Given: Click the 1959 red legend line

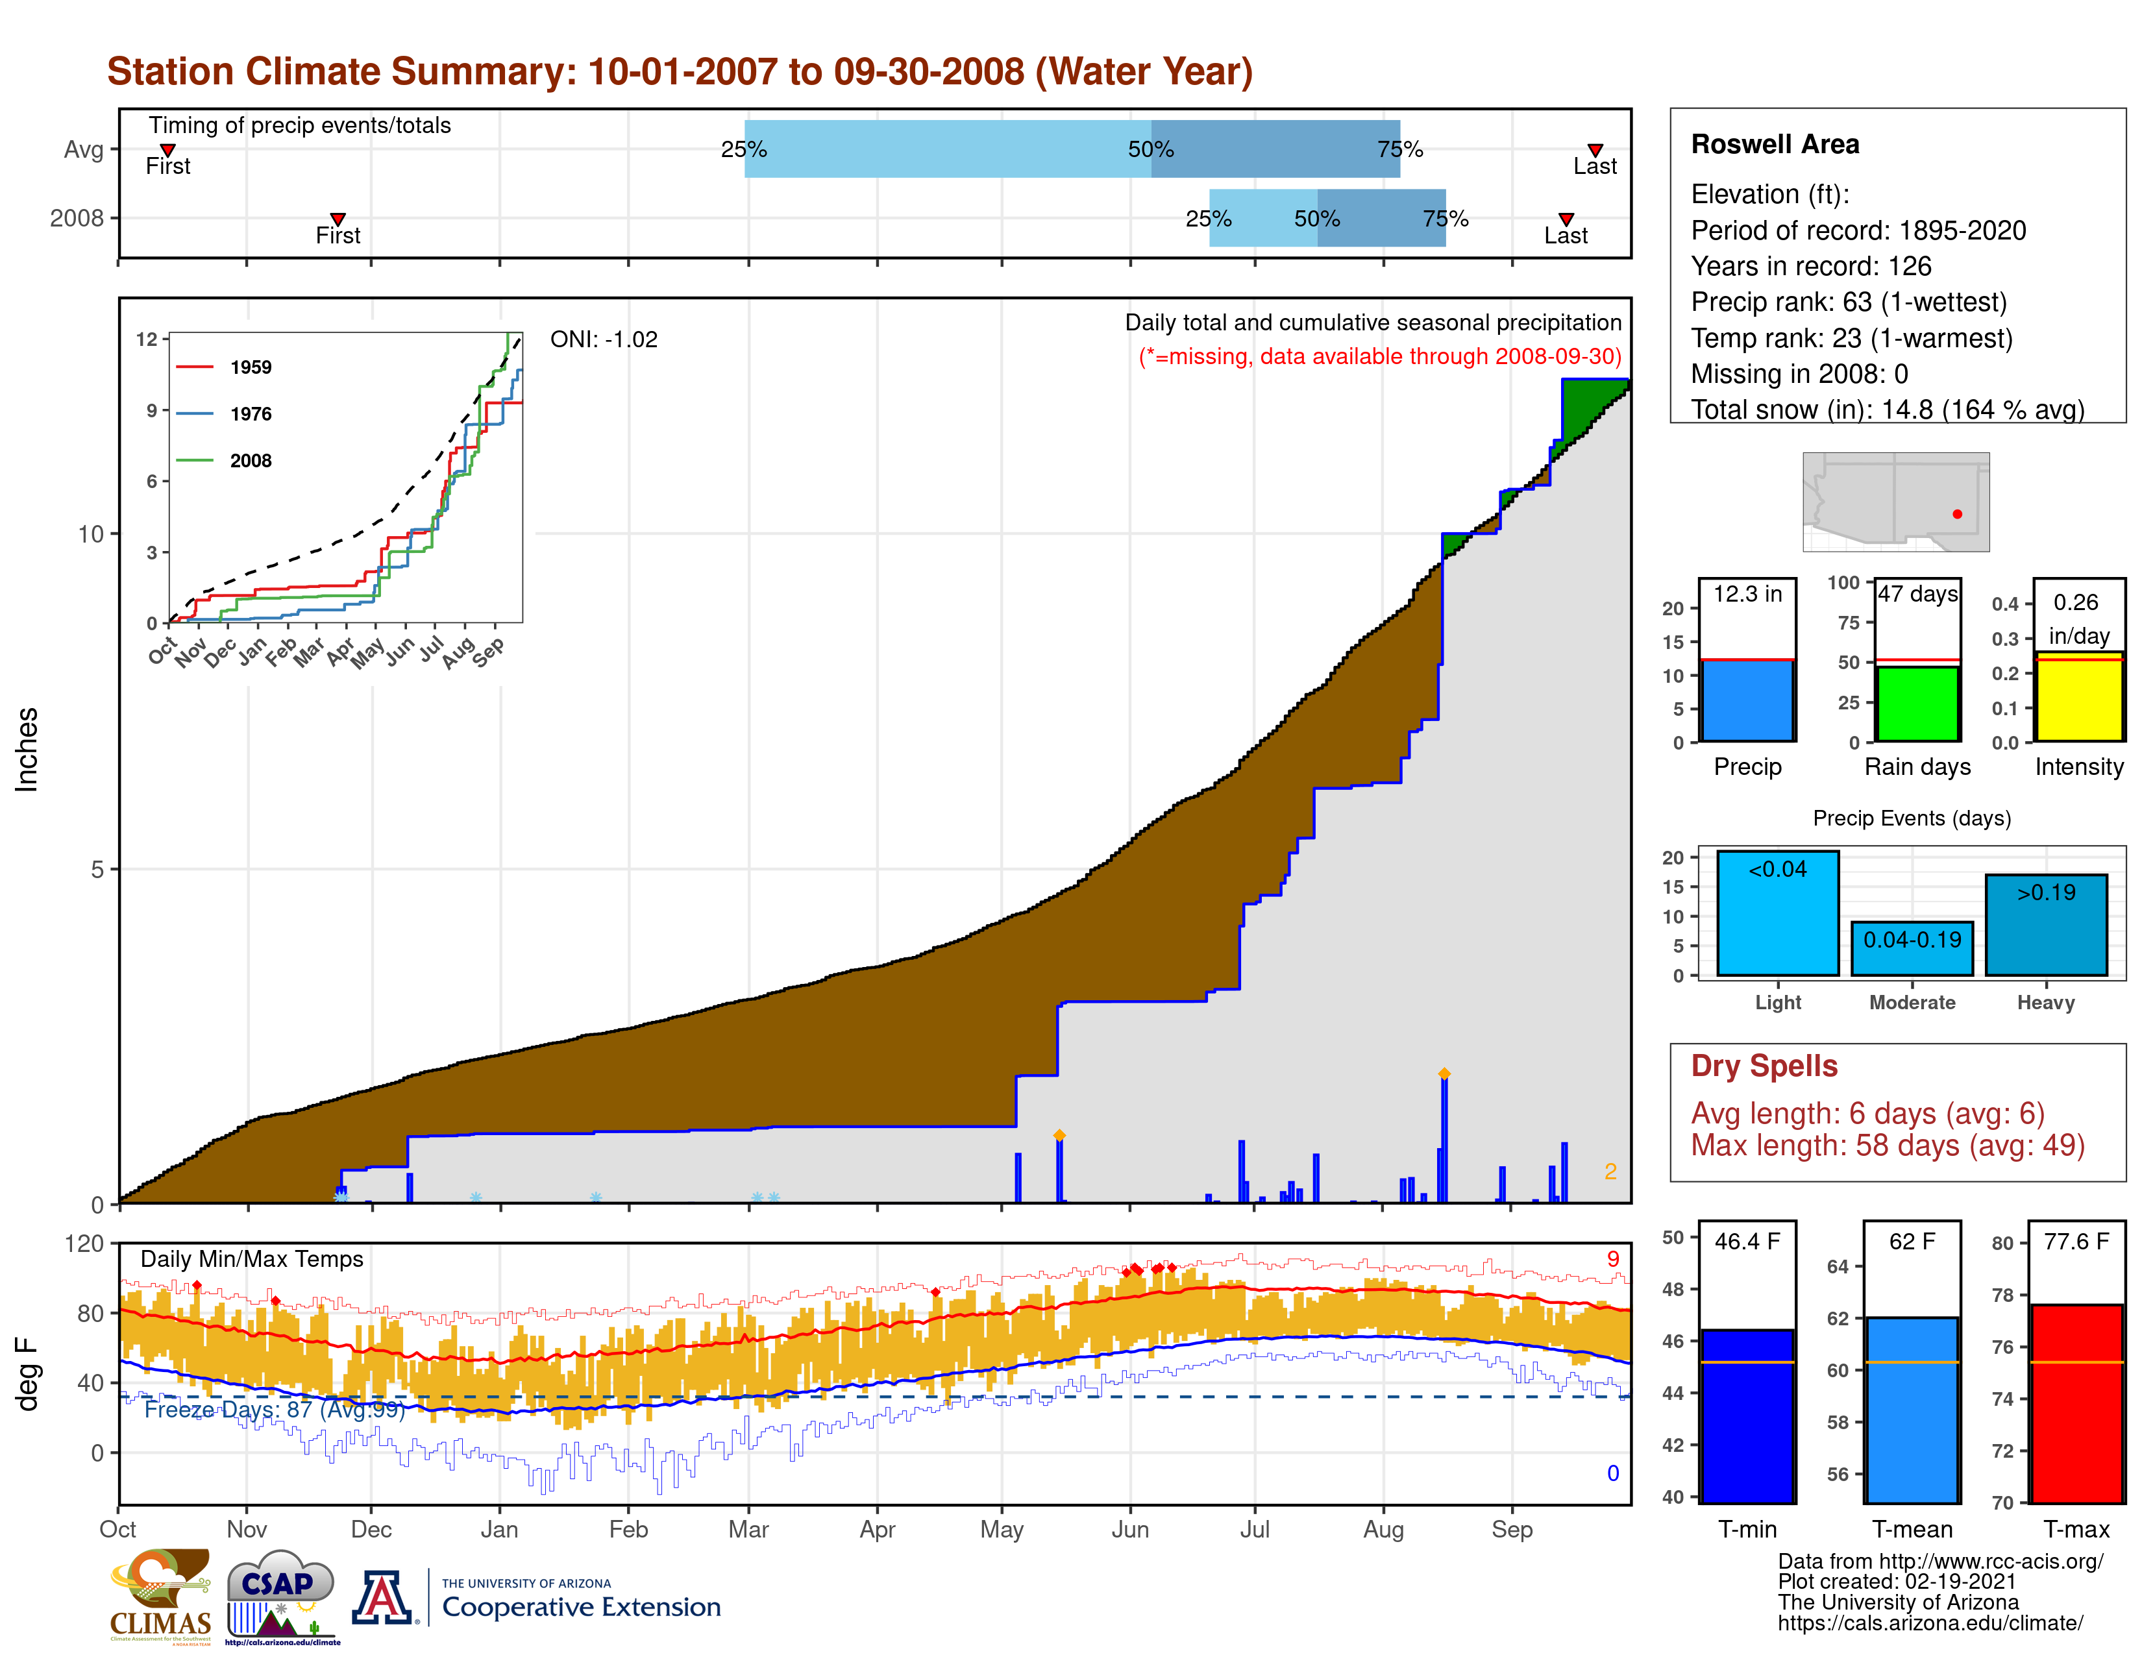Looking at the screenshot, I should 194,367.
